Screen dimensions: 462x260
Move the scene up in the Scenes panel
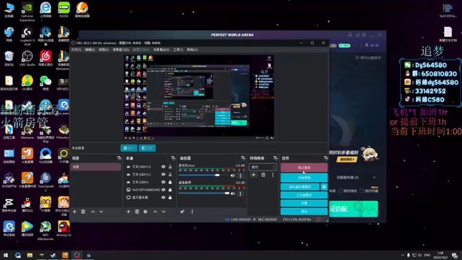[93, 211]
